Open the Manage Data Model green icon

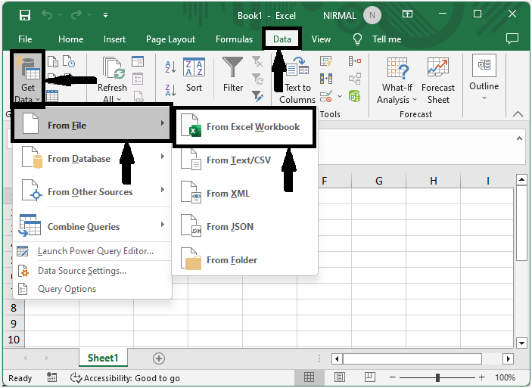(355, 96)
